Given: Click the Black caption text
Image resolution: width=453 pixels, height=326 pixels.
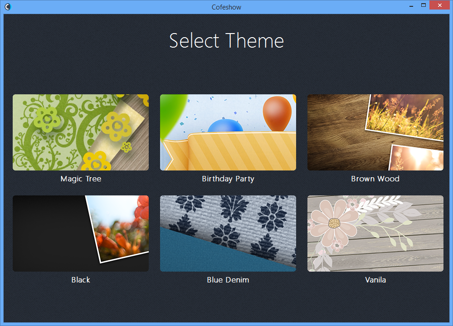Looking at the screenshot, I should pos(81,280).
